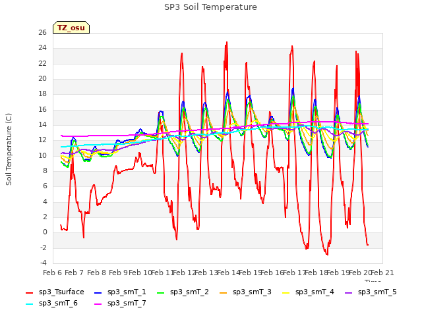Viewport: 422px width, 316px height.
Task: Toggle sp3_smT_6 legend entry
Action: coord(51,303)
